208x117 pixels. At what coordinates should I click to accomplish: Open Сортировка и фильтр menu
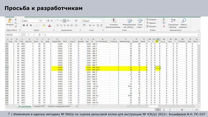[173, 23]
